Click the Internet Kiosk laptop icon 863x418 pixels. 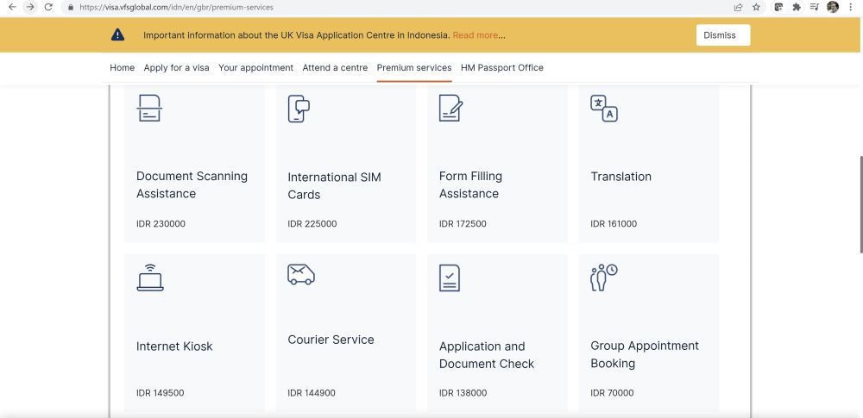pos(149,278)
